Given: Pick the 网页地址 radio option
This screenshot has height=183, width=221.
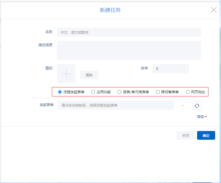Looking at the screenshot, I should point(188,92).
